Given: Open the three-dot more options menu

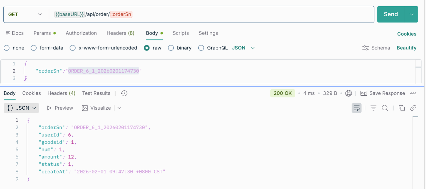Looking at the screenshot, I should (413, 93).
